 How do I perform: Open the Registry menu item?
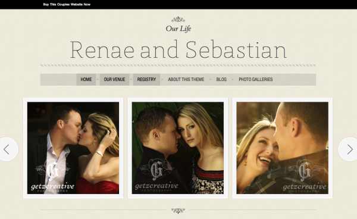pyautogui.click(x=146, y=80)
